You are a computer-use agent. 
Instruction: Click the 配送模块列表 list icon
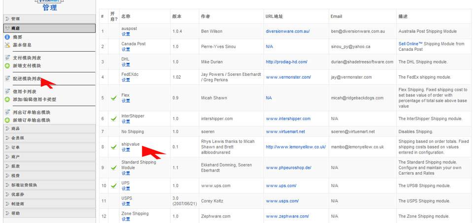click(x=7, y=79)
